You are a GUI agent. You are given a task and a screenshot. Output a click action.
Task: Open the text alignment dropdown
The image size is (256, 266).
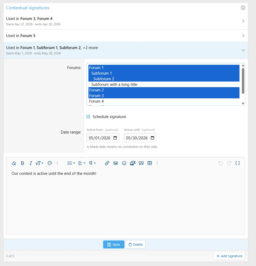82,163
